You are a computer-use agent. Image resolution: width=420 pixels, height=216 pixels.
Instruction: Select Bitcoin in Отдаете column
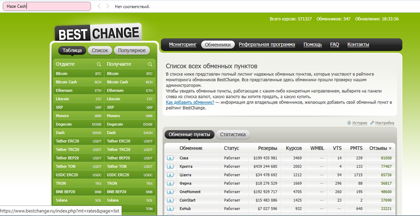[79, 74]
